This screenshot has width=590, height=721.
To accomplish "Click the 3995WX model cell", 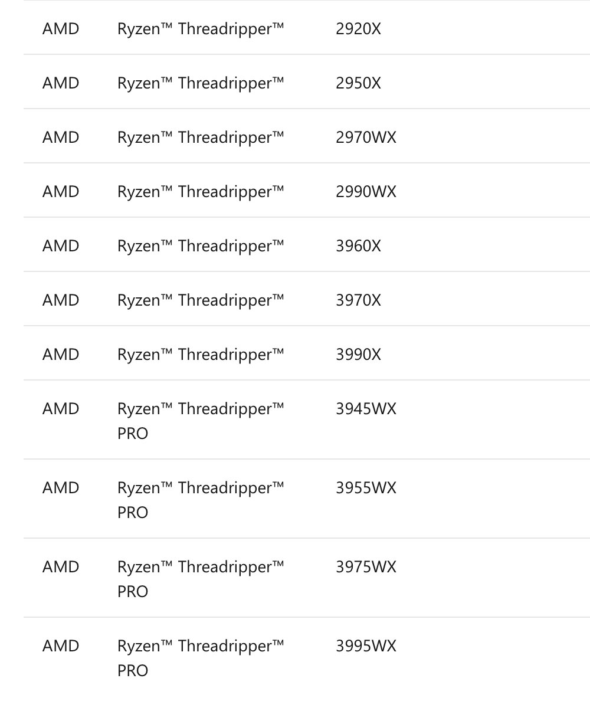I will click(x=366, y=645).
